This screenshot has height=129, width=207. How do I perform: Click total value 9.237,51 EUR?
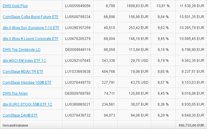[193, 72]
